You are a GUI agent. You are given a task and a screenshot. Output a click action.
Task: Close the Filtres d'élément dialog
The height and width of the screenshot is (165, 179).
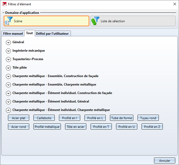pos(175,4)
